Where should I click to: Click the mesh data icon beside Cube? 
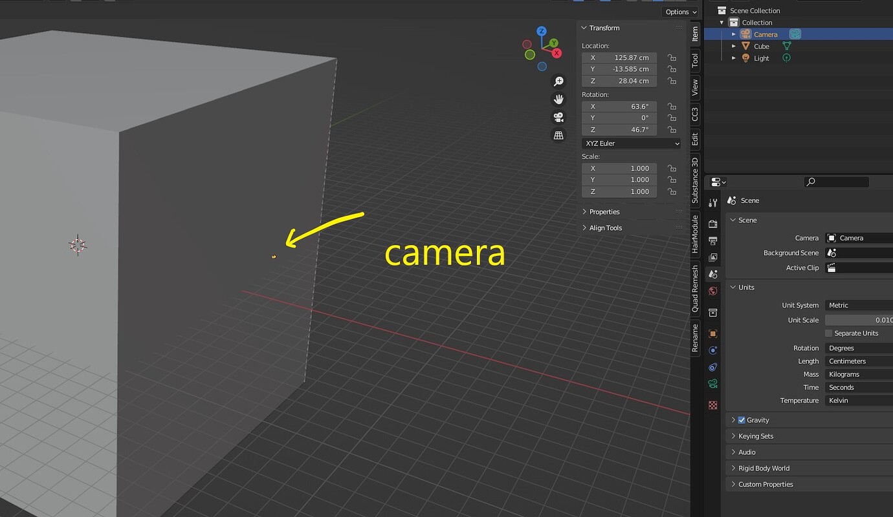[787, 46]
